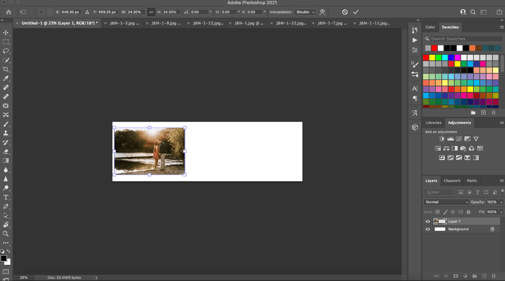The height and width of the screenshot is (281, 505).
Task: Select the Brush tool
Action: (x=6, y=124)
